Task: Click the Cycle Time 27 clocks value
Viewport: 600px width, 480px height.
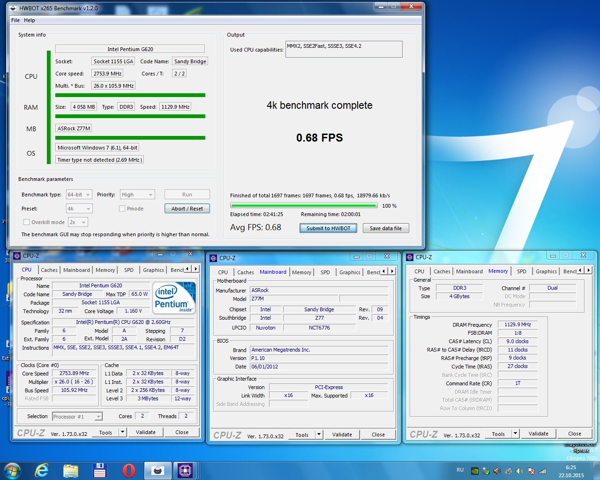Action: coord(517,366)
